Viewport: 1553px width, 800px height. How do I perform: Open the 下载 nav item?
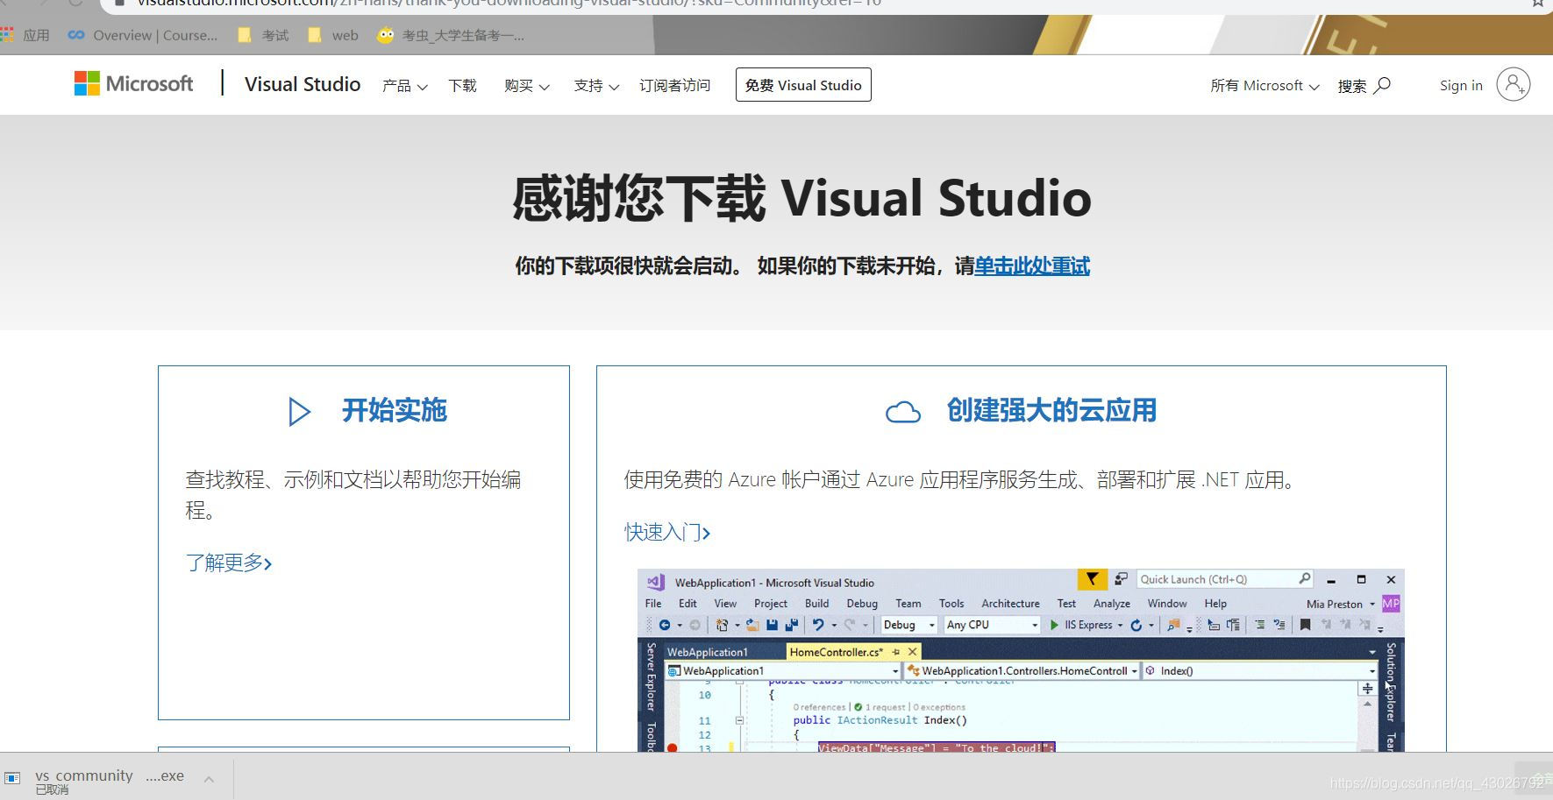462,85
